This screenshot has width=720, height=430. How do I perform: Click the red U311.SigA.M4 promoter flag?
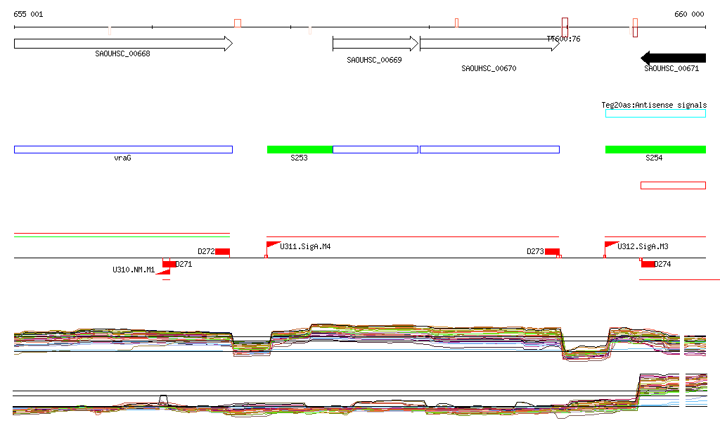(x=273, y=246)
